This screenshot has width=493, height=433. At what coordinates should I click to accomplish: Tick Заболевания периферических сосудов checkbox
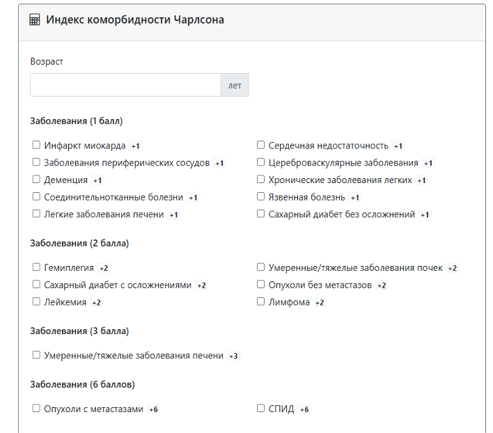36,162
